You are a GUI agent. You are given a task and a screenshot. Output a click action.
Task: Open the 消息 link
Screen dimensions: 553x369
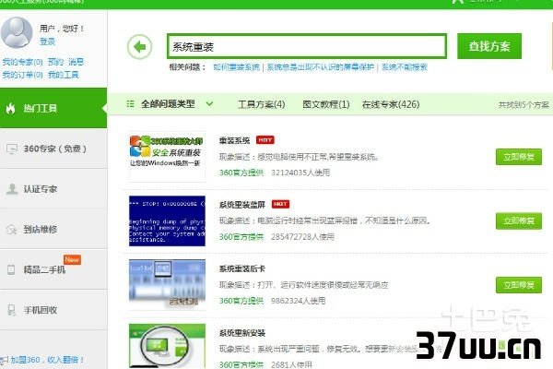pos(76,62)
